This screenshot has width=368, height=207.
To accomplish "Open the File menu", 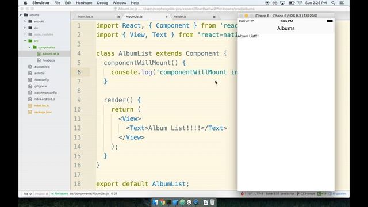I will 57,3.
